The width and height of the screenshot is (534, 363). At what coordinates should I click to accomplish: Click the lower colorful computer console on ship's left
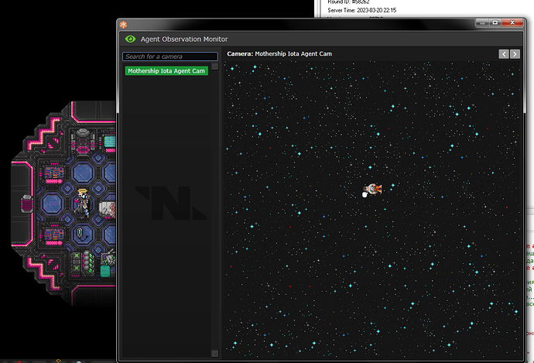[x=53, y=235]
